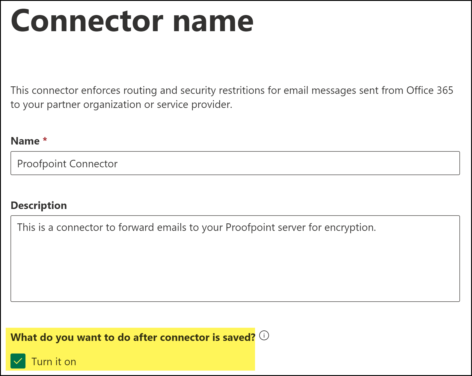Click inside the Description text area
Viewport: 472px width, 376px height.
click(x=235, y=258)
